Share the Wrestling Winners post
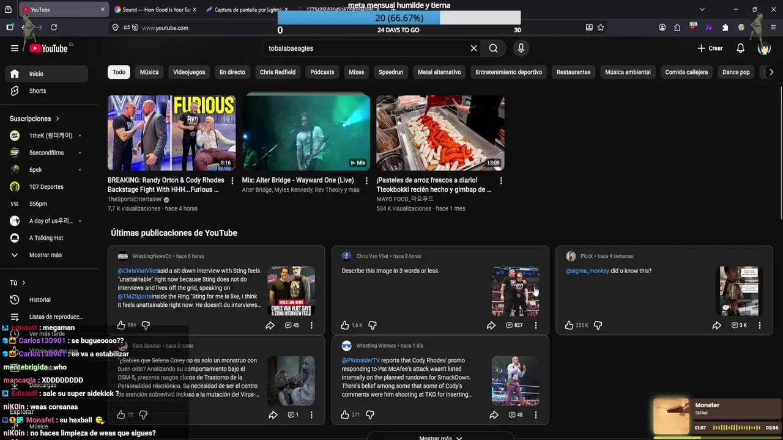 (494, 414)
